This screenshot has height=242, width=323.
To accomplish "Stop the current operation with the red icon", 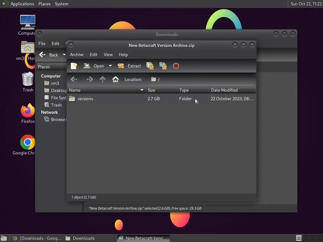I will click(x=176, y=66).
